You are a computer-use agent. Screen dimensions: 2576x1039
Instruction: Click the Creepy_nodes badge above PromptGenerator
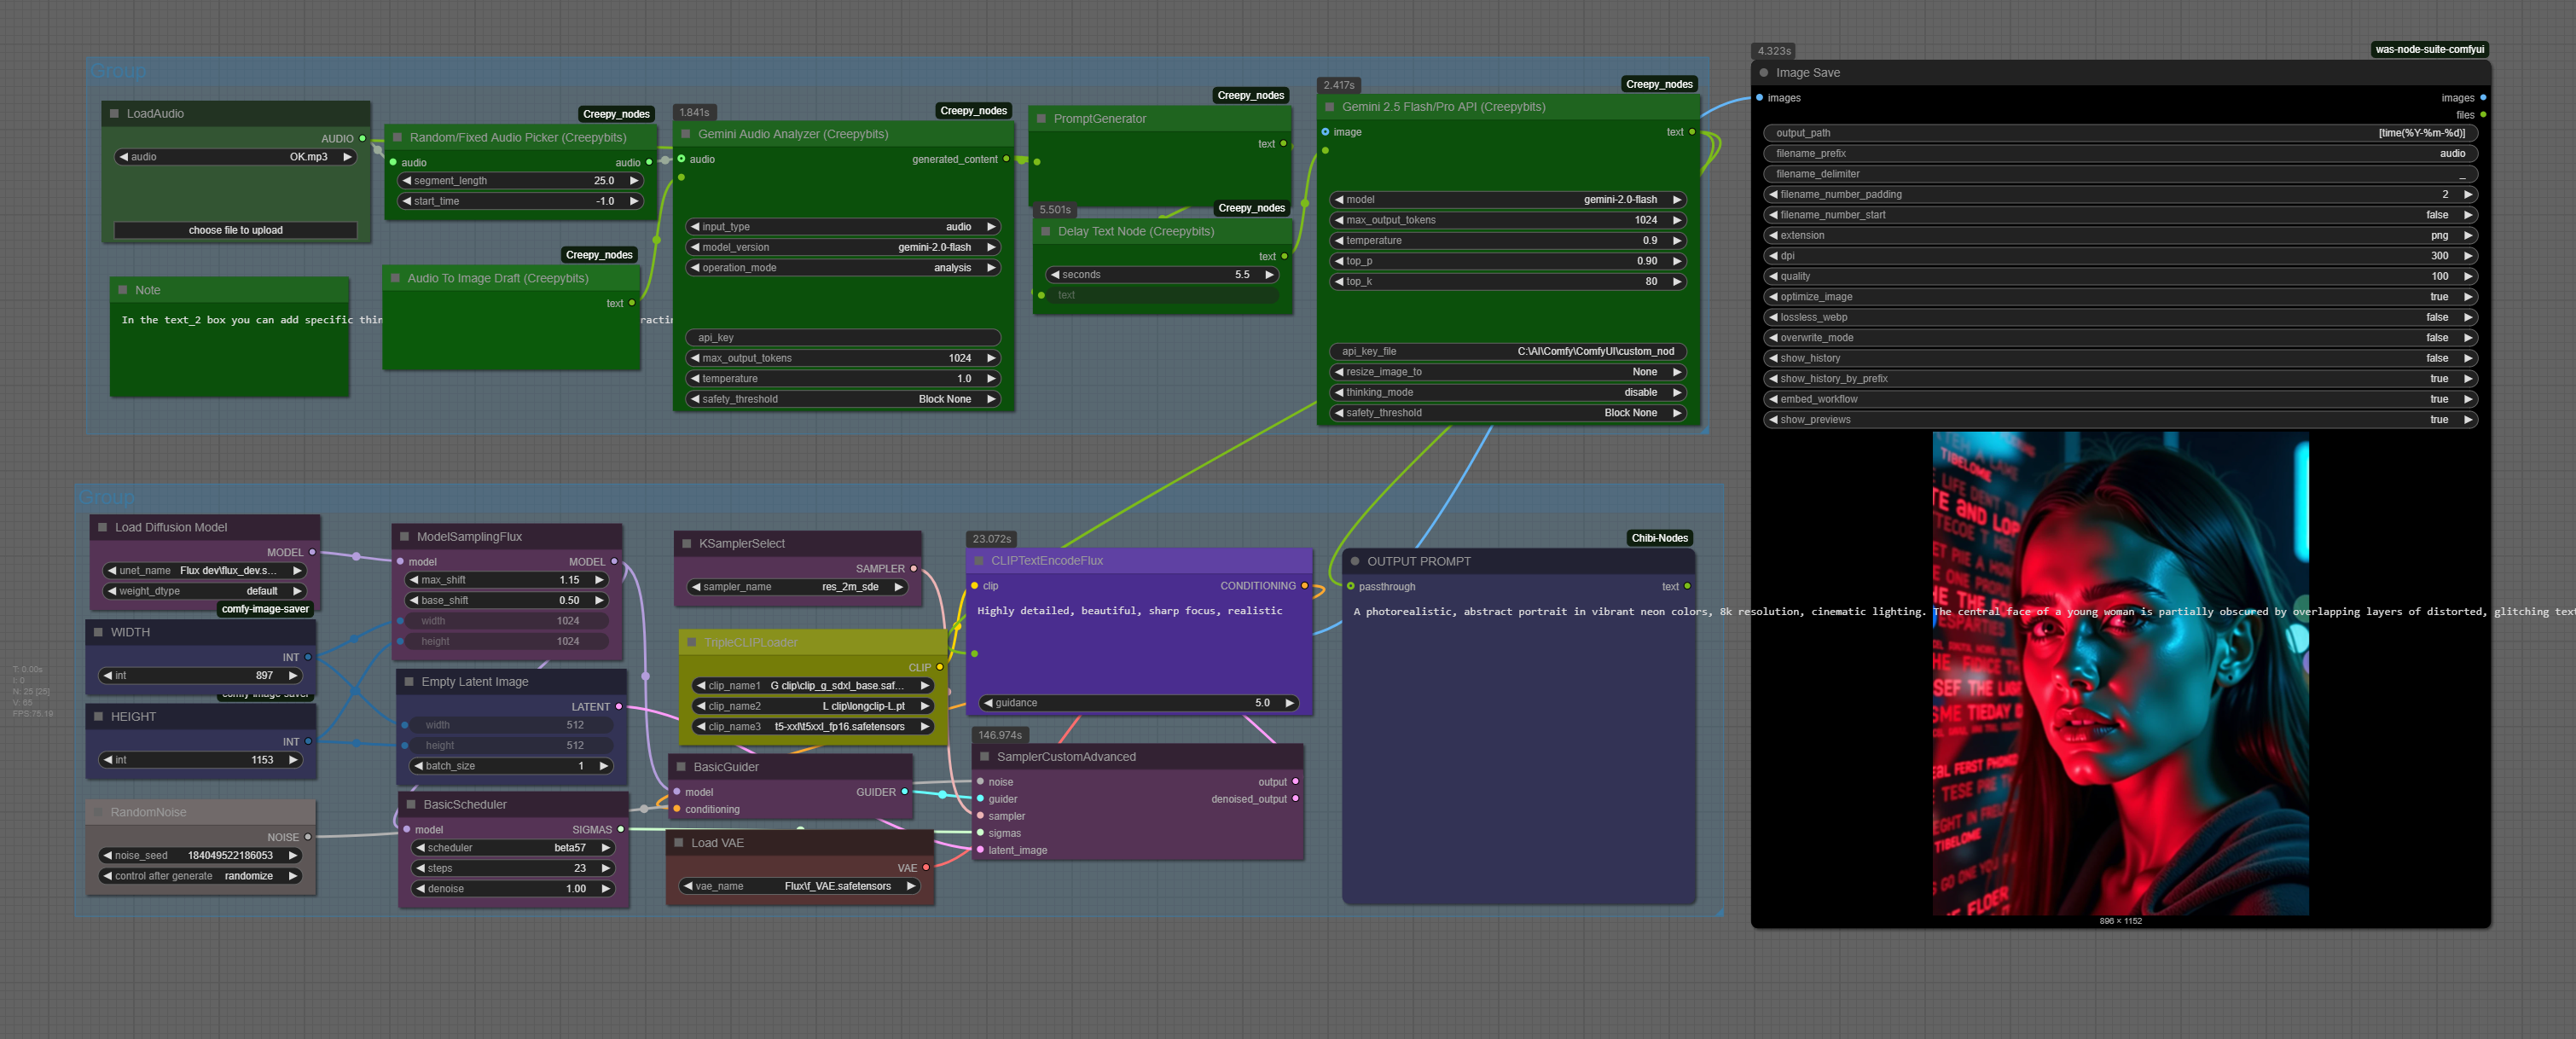tap(1250, 96)
